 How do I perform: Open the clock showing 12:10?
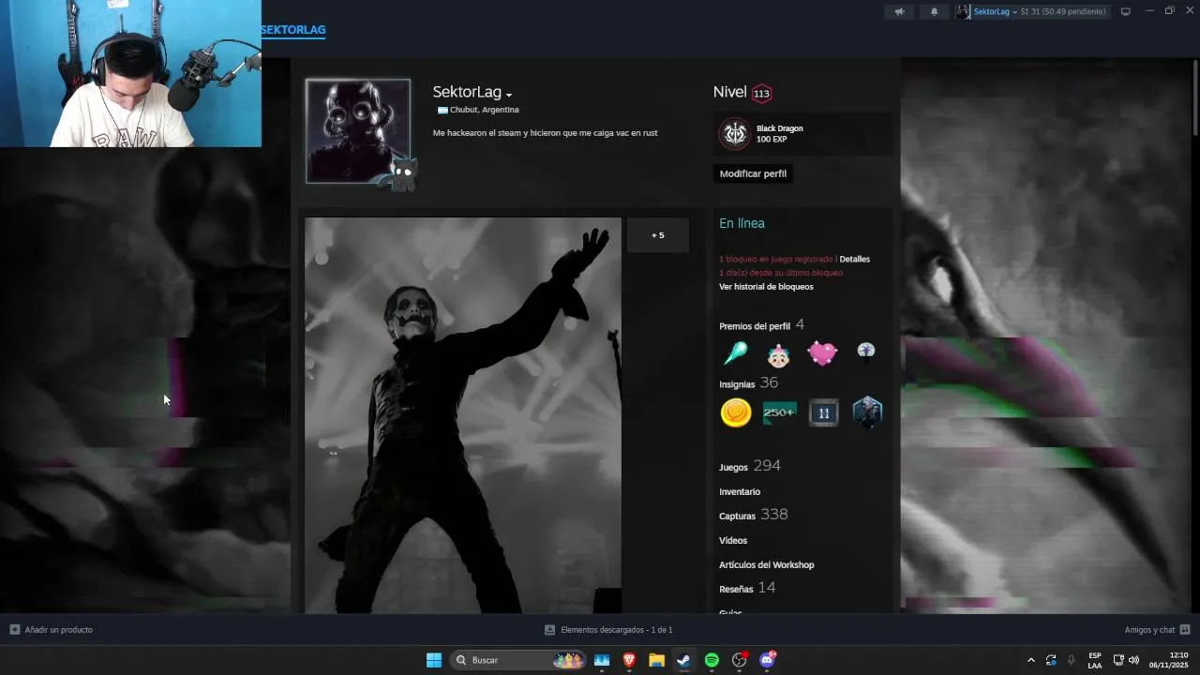tap(1168, 660)
